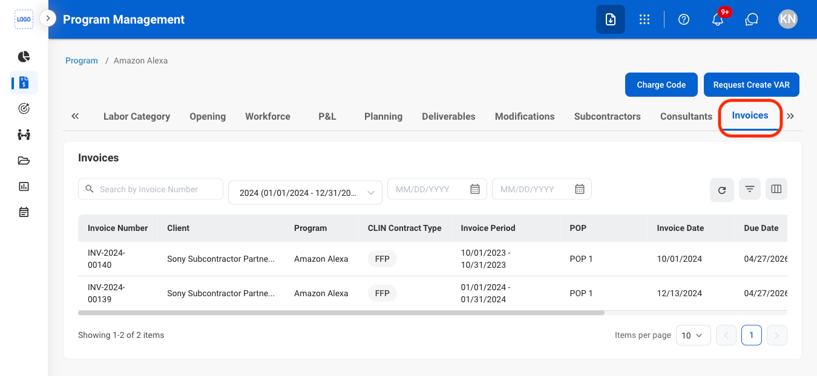
Task: Click the Request Create VAR button
Action: tap(752, 85)
